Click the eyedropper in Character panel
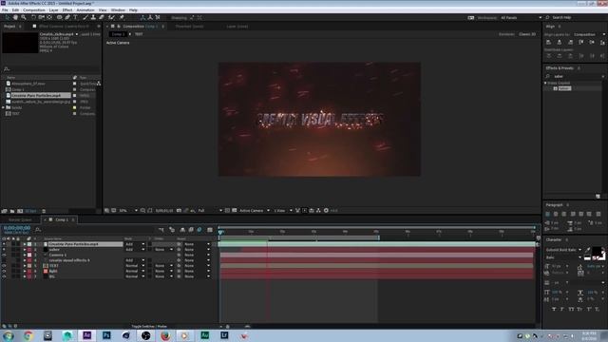Image resolution: width=608 pixels, height=342 pixels. (x=587, y=250)
